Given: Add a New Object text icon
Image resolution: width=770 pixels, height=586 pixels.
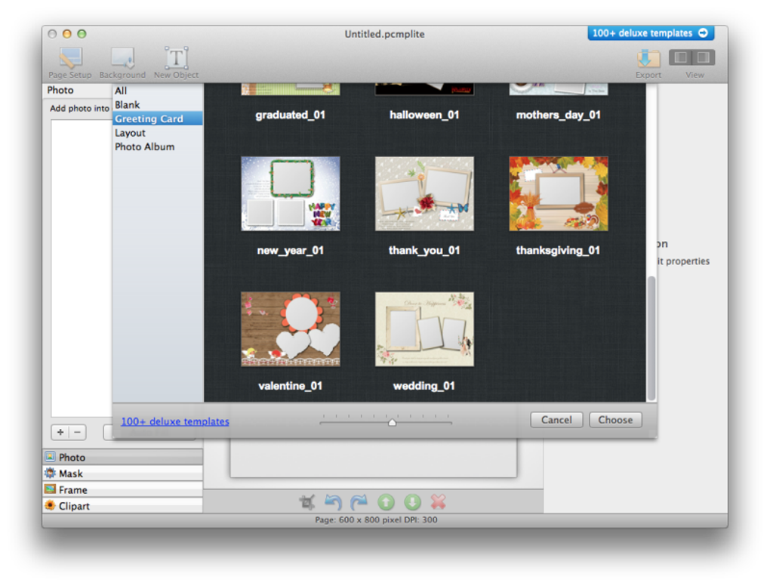Looking at the screenshot, I should coord(176,63).
